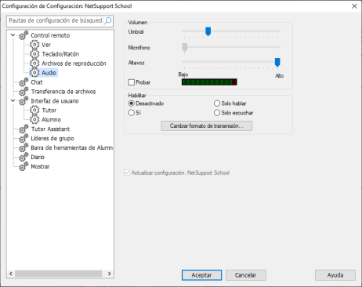
Task: Click the gears icon for Transferencia de archivos
Action: tap(24, 92)
